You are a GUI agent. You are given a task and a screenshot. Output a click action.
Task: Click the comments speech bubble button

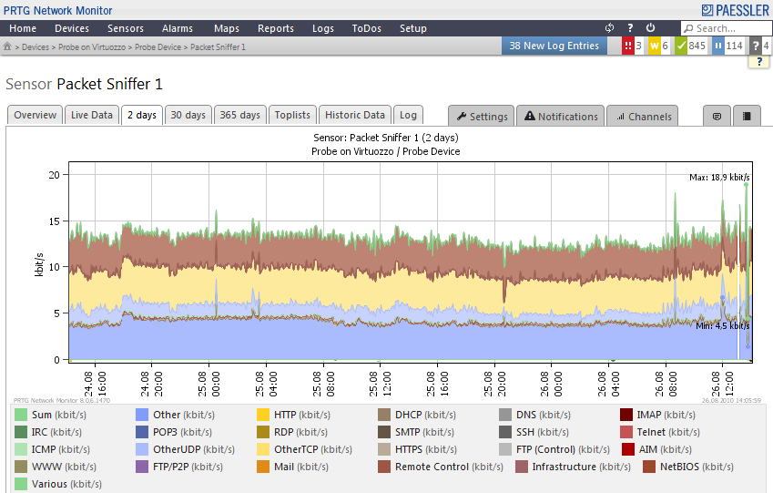(717, 116)
